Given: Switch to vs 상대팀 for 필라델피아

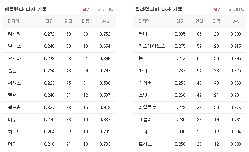Looking at the screenshot, I should tap(236, 10).
